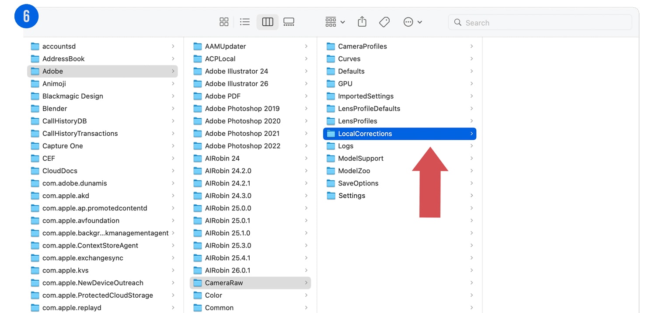Open the LensProfileDefaults folder

[x=400, y=108]
